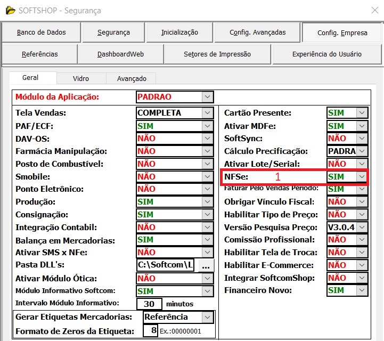Expand Módulo Informativo Softcom dropdown
384x341 pixels.
click(x=207, y=291)
